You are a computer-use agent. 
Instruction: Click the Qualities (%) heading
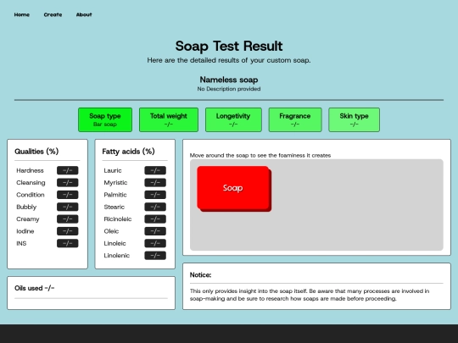coord(36,152)
